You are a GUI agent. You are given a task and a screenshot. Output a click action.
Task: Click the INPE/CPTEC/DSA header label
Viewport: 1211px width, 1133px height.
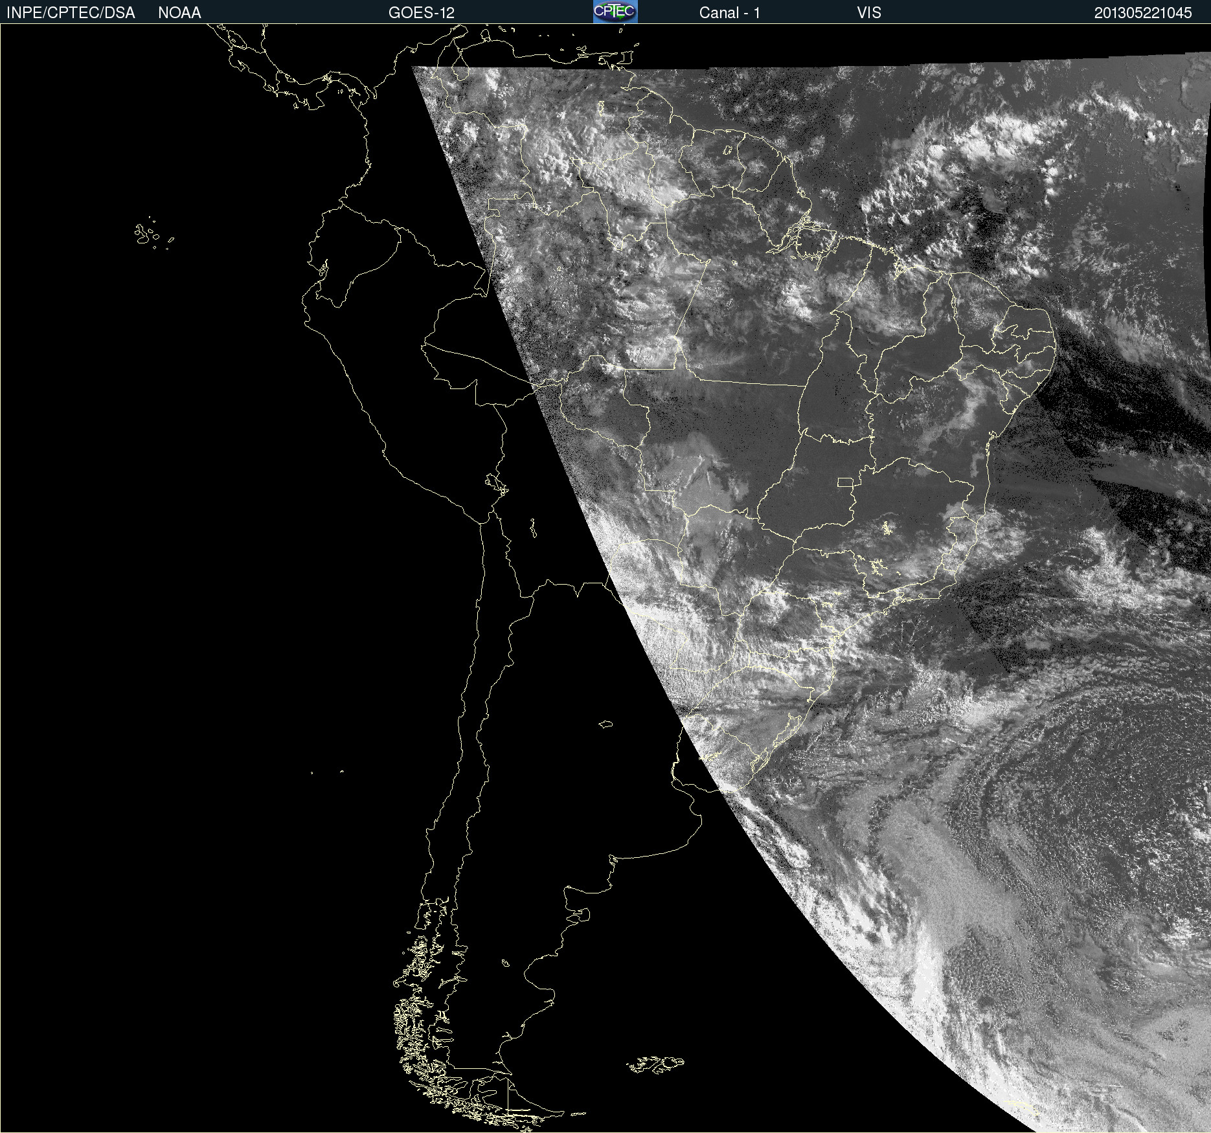[x=71, y=13]
